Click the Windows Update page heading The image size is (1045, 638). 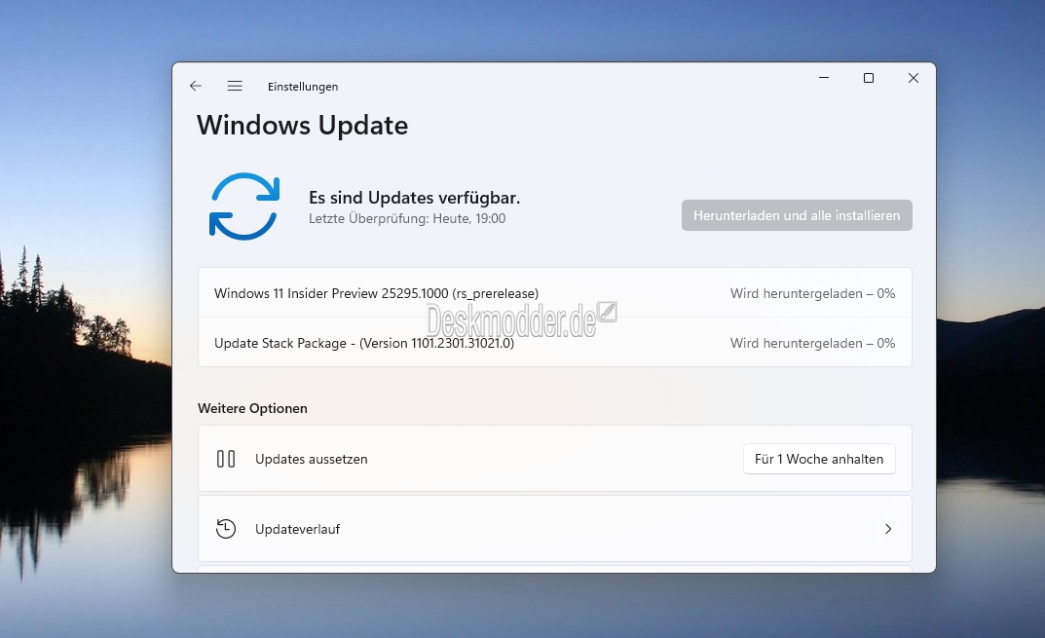(x=303, y=126)
